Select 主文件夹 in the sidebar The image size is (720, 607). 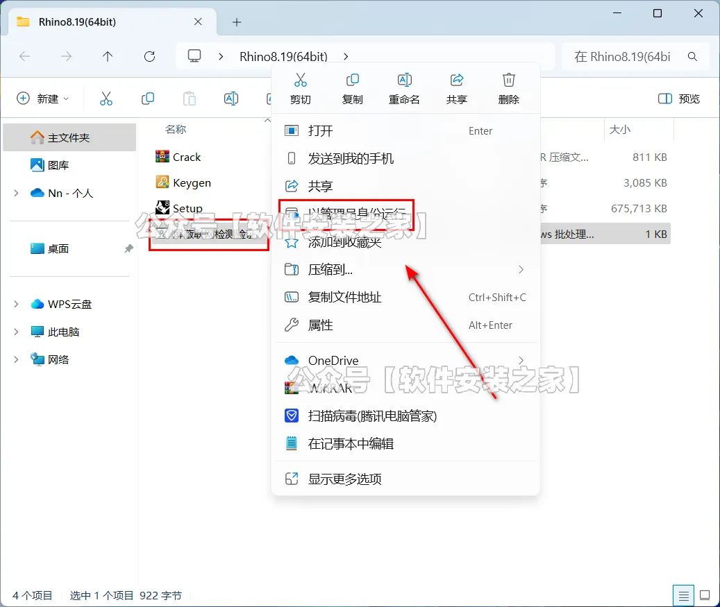click(69, 137)
